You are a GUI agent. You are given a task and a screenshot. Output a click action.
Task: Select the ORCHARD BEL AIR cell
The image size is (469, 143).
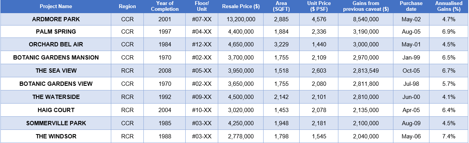(x=56, y=44)
